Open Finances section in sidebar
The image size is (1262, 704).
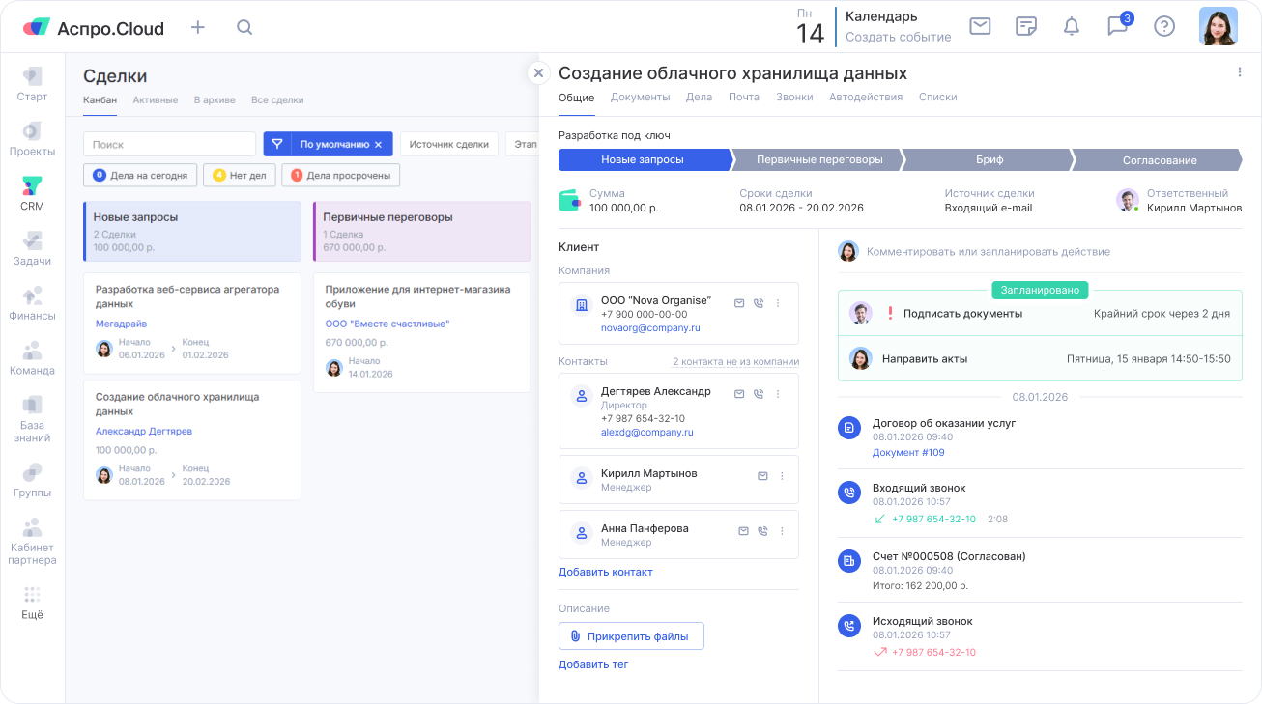pyautogui.click(x=32, y=302)
